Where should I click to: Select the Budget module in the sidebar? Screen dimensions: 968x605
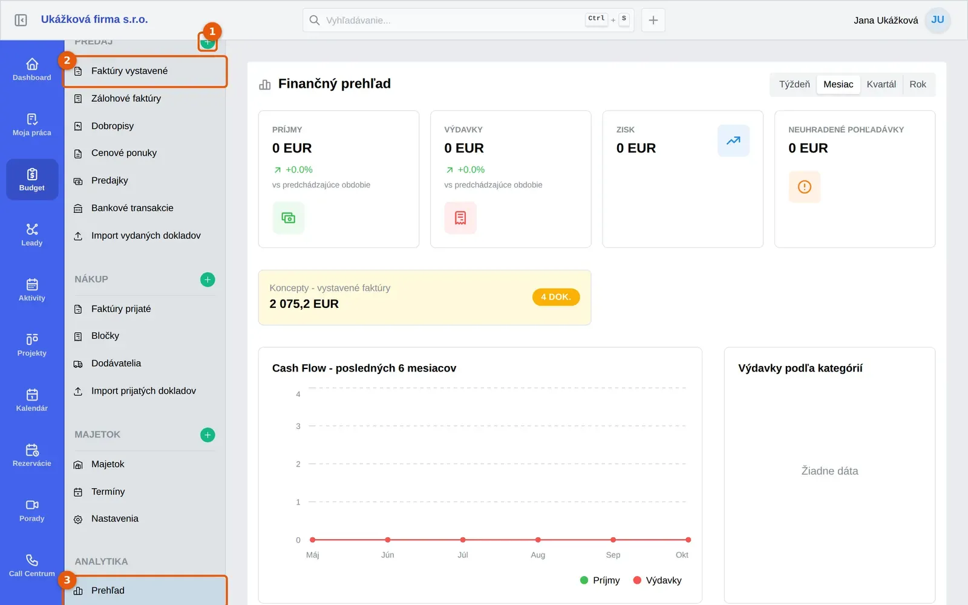point(32,179)
